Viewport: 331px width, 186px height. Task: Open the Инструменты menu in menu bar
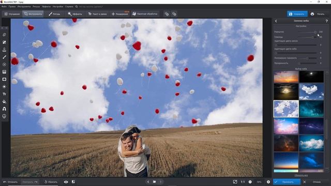pyautogui.click(x=24, y=7)
